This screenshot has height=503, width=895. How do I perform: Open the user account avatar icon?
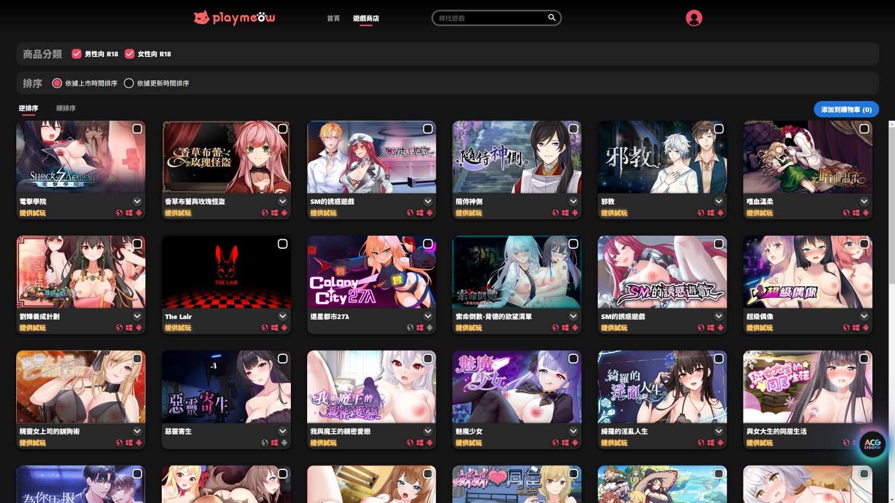click(x=694, y=18)
